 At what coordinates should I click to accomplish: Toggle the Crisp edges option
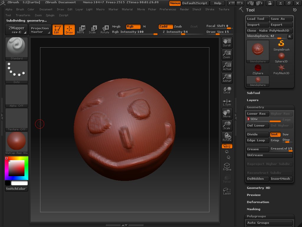coord(275,140)
